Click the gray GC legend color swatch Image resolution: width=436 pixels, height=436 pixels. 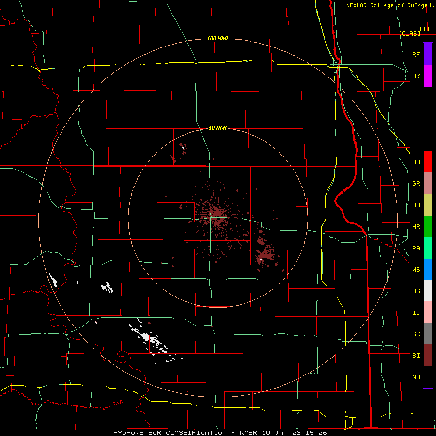coord(428,334)
